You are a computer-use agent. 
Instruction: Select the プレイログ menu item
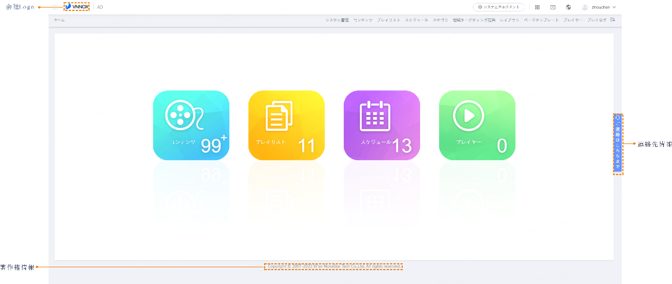coord(596,20)
